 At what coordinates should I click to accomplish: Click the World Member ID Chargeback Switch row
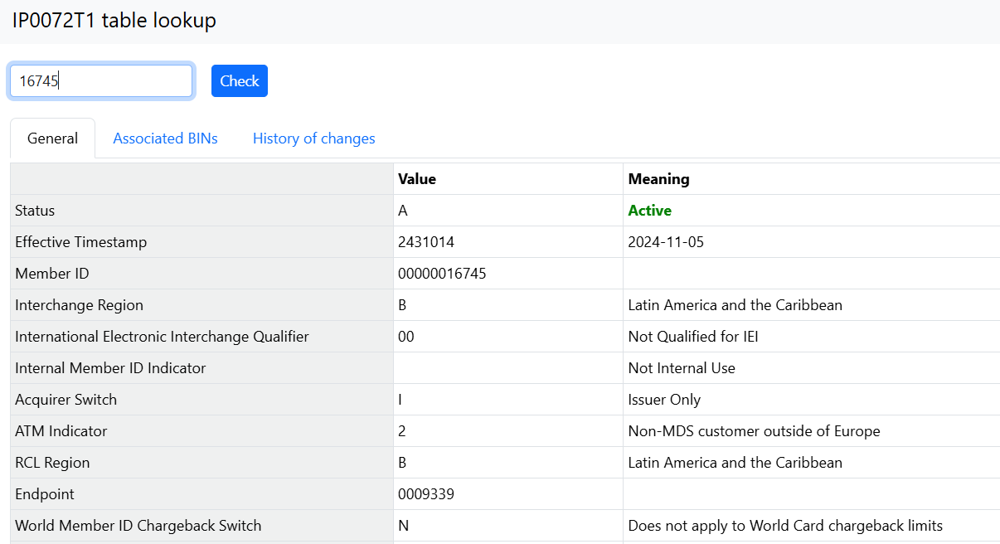[137, 525]
